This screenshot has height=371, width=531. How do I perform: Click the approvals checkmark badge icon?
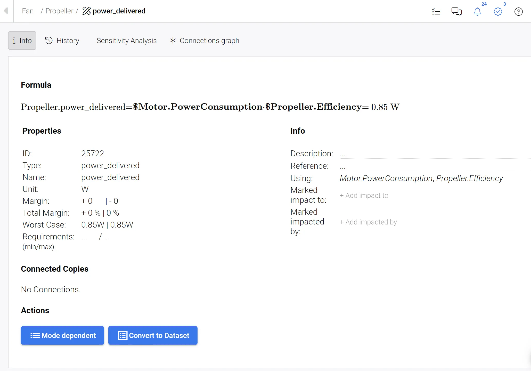tap(498, 12)
